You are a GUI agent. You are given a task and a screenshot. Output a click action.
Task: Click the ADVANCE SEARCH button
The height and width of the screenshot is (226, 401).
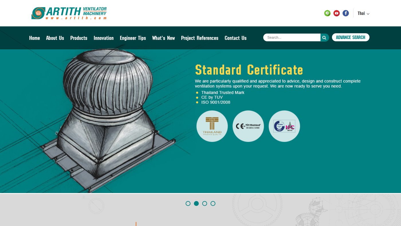click(x=351, y=37)
